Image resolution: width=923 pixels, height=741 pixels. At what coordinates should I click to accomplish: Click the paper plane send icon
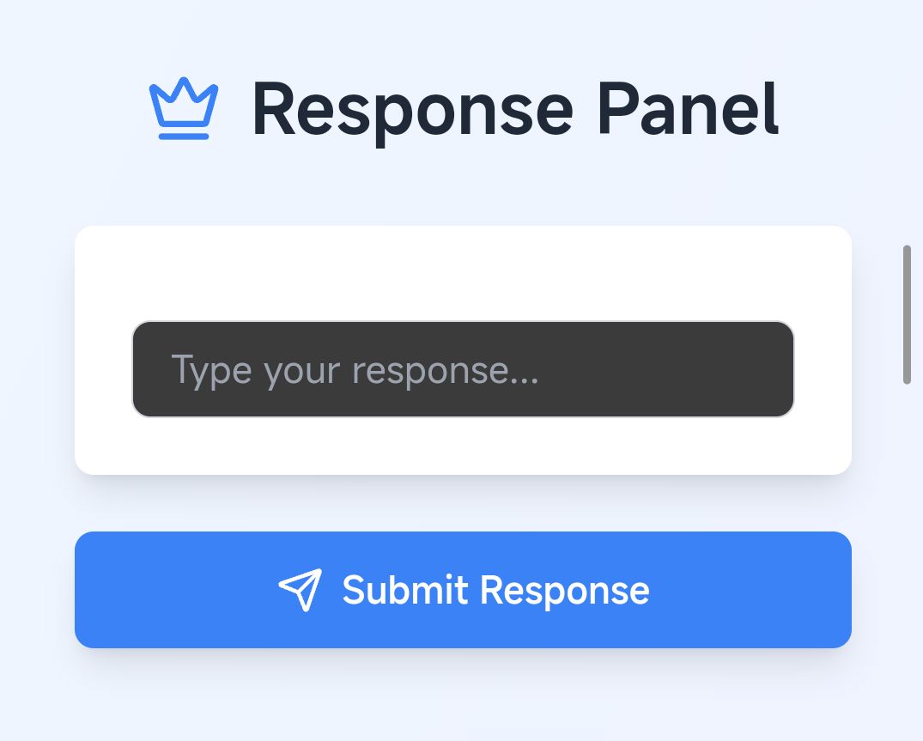(x=301, y=590)
